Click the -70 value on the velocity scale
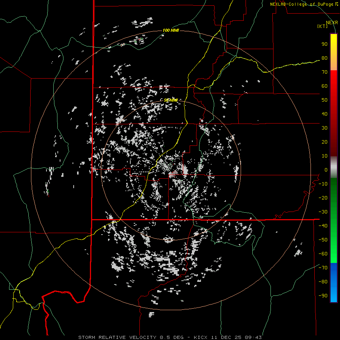Image resolution: width=340 pixels, height=340 pixels. [x=323, y=268]
